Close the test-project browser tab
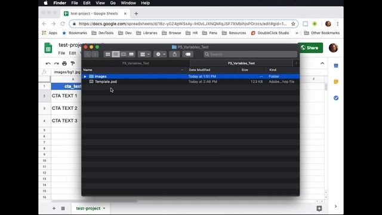The image size is (382, 215). [125, 14]
